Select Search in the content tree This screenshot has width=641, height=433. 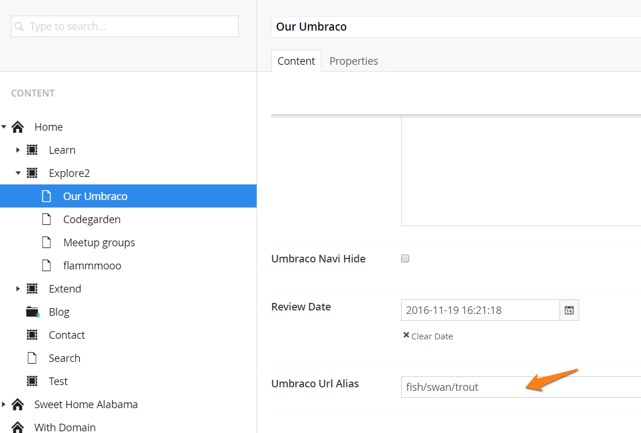point(65,358)
